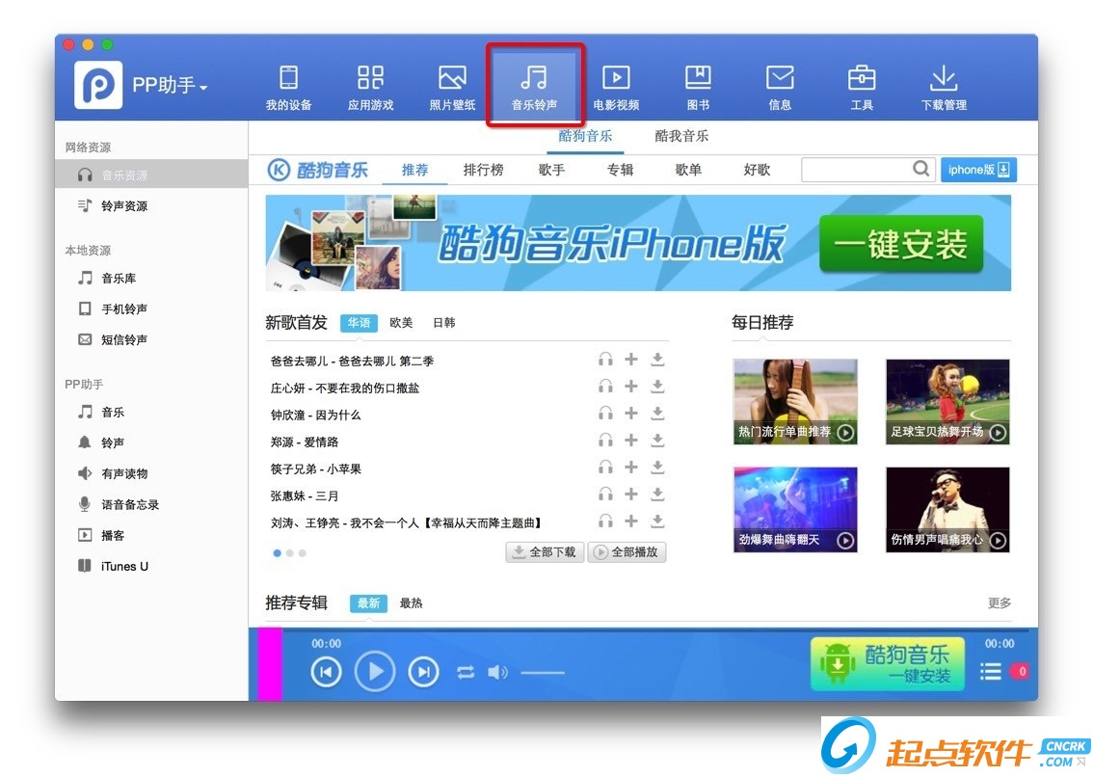Click 全部播放 button
The width and height of the screenshot is (1093, 777).
(626, 552)
